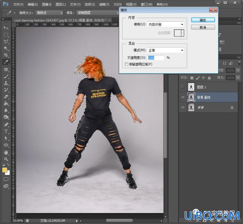Select the Pen tool
243x224 pixels.
(x=6, y=124)
